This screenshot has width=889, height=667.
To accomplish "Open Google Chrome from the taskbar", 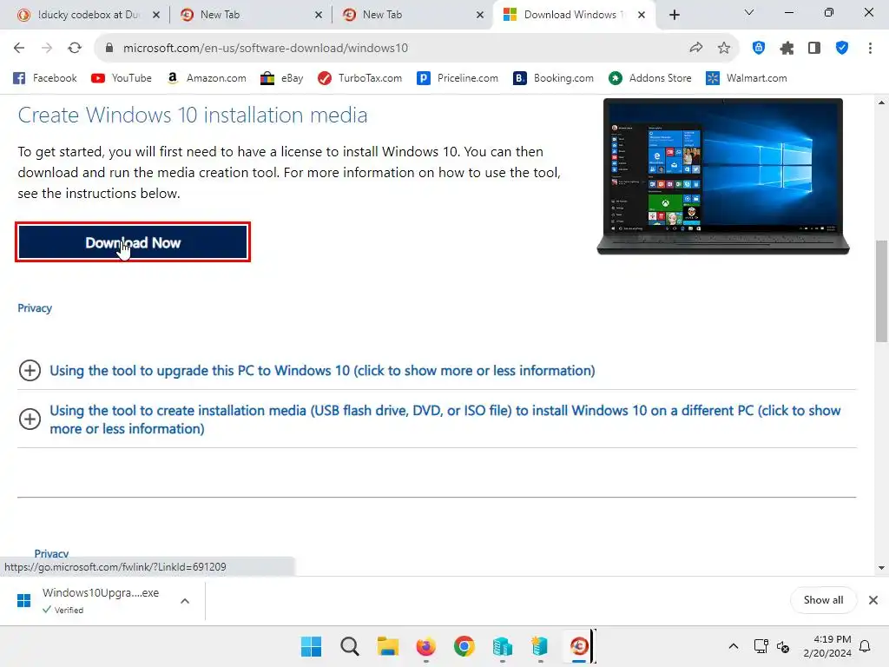I will click(x=464, y=646).
